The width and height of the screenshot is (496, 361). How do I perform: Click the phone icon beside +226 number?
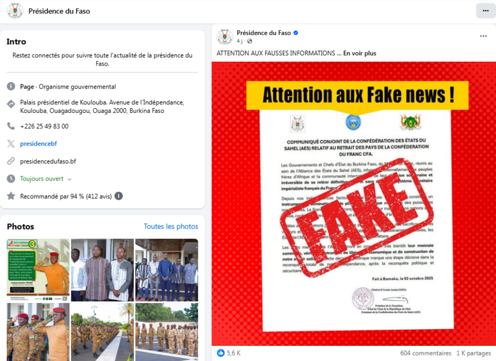tap(11, 126)
